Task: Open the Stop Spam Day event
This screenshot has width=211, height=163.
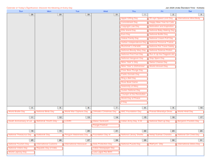Action: tap(162, 59)
